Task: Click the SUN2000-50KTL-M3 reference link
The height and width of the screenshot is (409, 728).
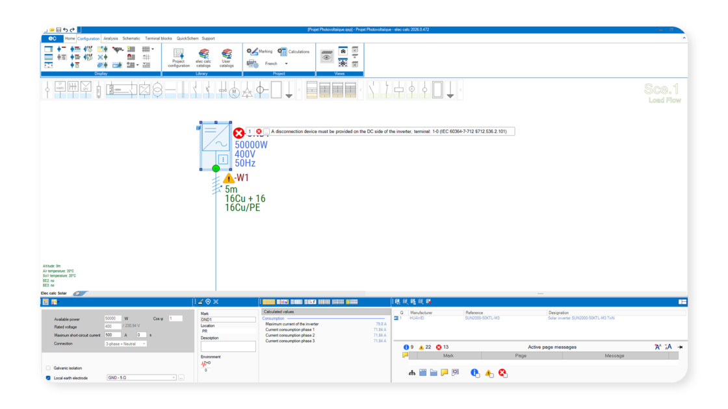Action: pyautogui.click(x=483, y=318)
